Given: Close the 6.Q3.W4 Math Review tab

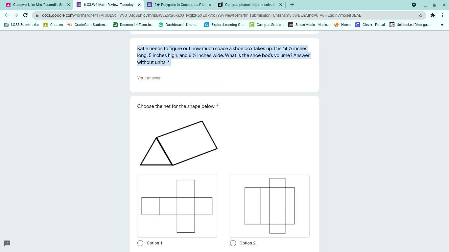Looking at the screenshot, I should [139, 5].
